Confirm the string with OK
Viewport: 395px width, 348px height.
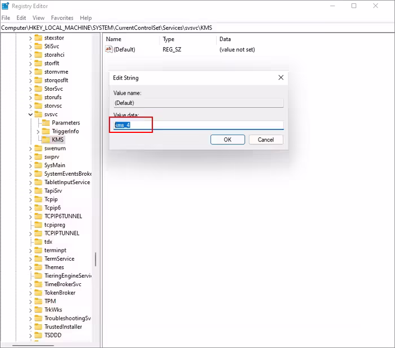point(227,140)
